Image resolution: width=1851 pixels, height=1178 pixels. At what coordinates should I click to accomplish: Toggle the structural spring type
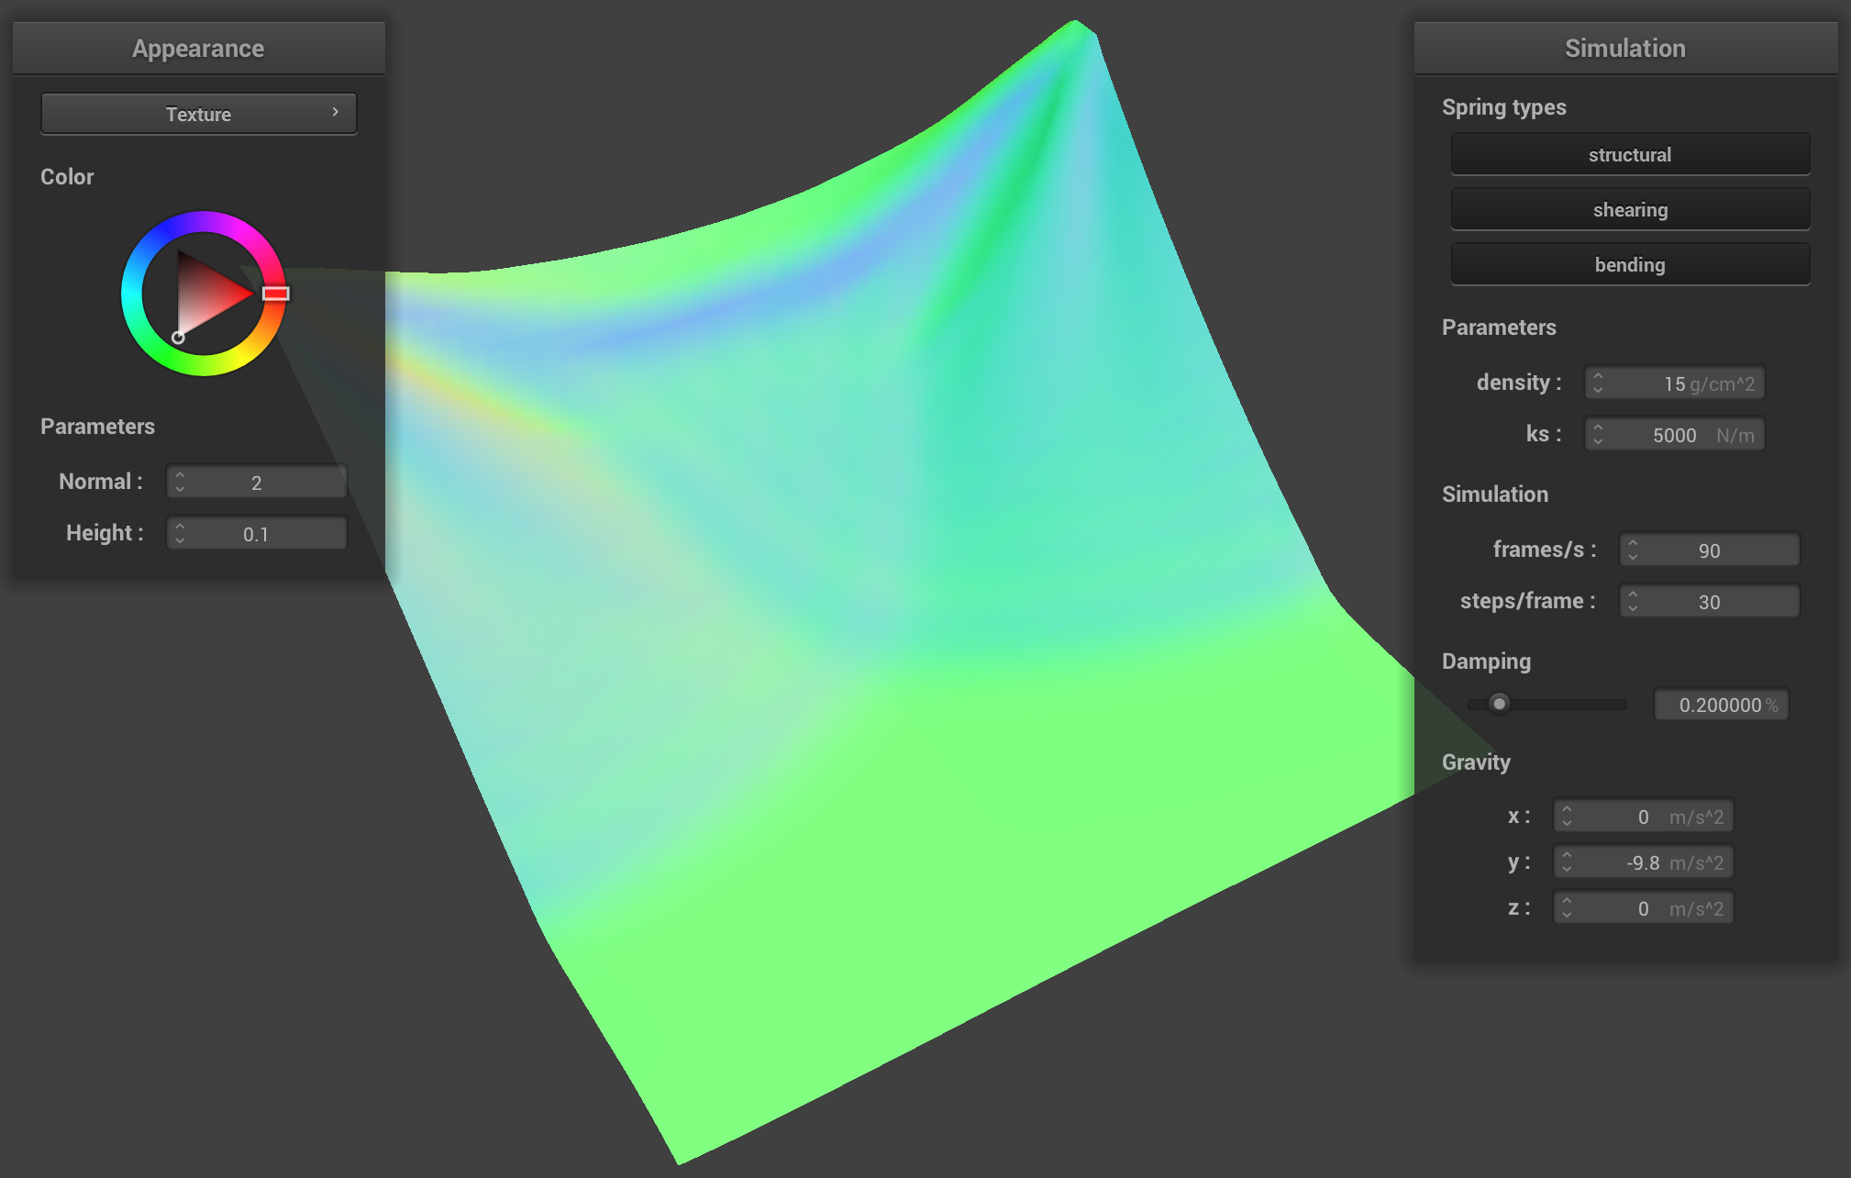pos(1630,154)
